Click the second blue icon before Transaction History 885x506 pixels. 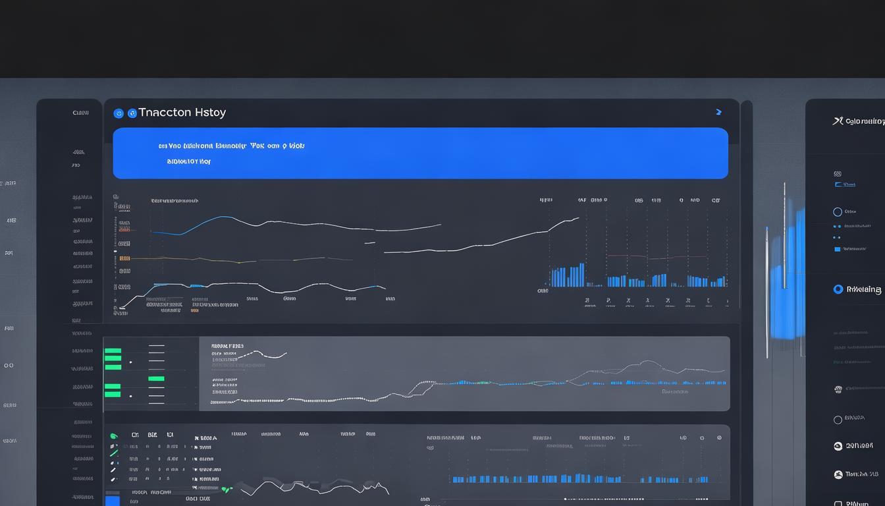(132, 113)
